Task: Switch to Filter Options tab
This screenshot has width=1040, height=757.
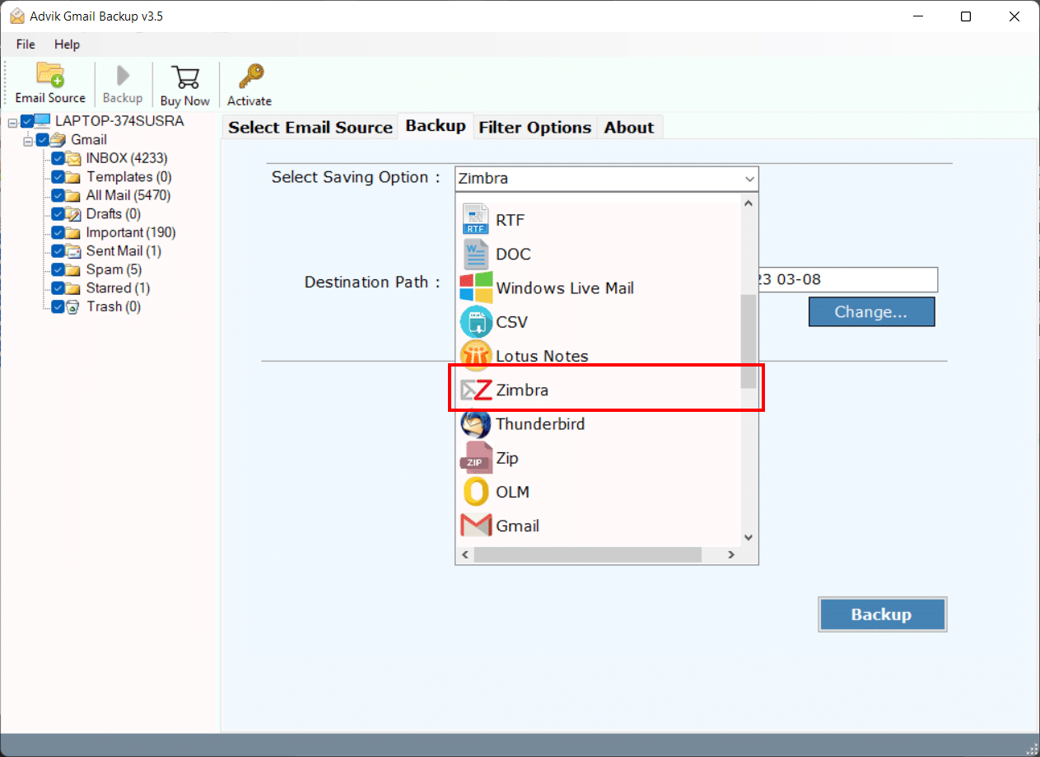Action: 535,127
